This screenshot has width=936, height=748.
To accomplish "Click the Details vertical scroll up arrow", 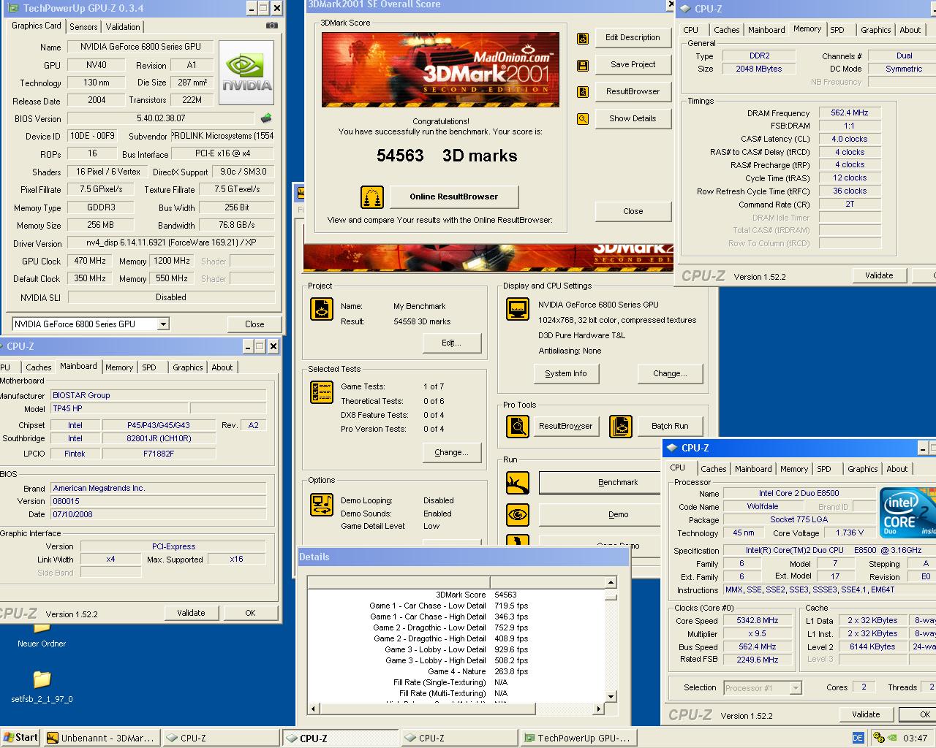I will click(611, 582).
